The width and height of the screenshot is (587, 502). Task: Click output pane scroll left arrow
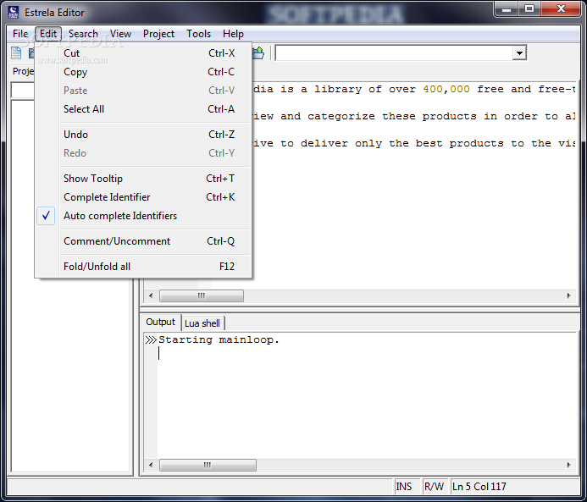point(151,465)
